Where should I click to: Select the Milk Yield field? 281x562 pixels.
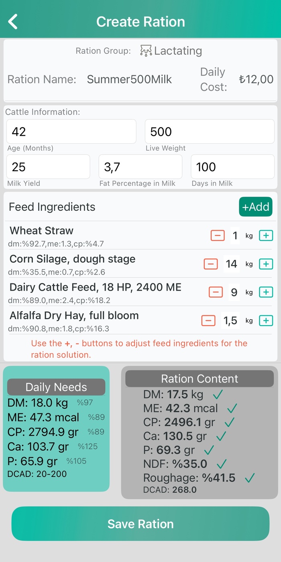[x=48, y=167]
